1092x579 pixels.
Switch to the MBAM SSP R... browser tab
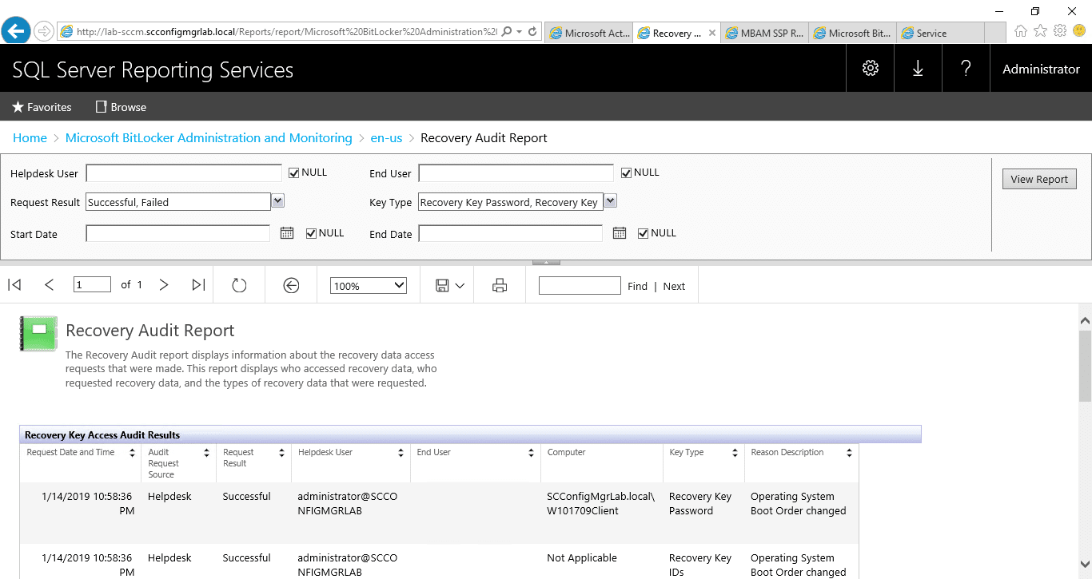764,33
